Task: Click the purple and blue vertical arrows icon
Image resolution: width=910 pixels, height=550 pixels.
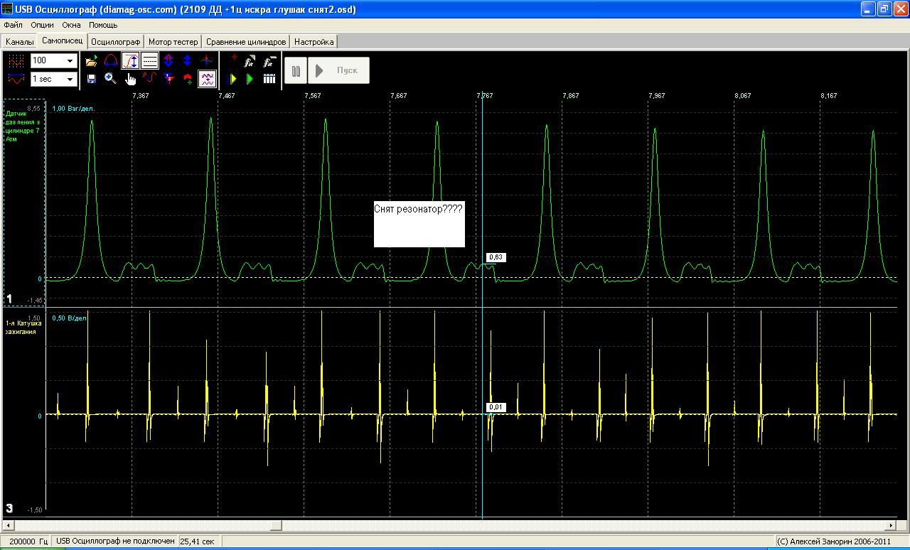Action: coord(168,61)
